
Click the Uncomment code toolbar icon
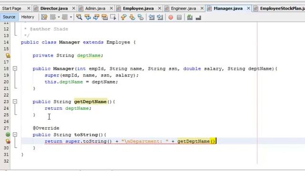(198, 18)
